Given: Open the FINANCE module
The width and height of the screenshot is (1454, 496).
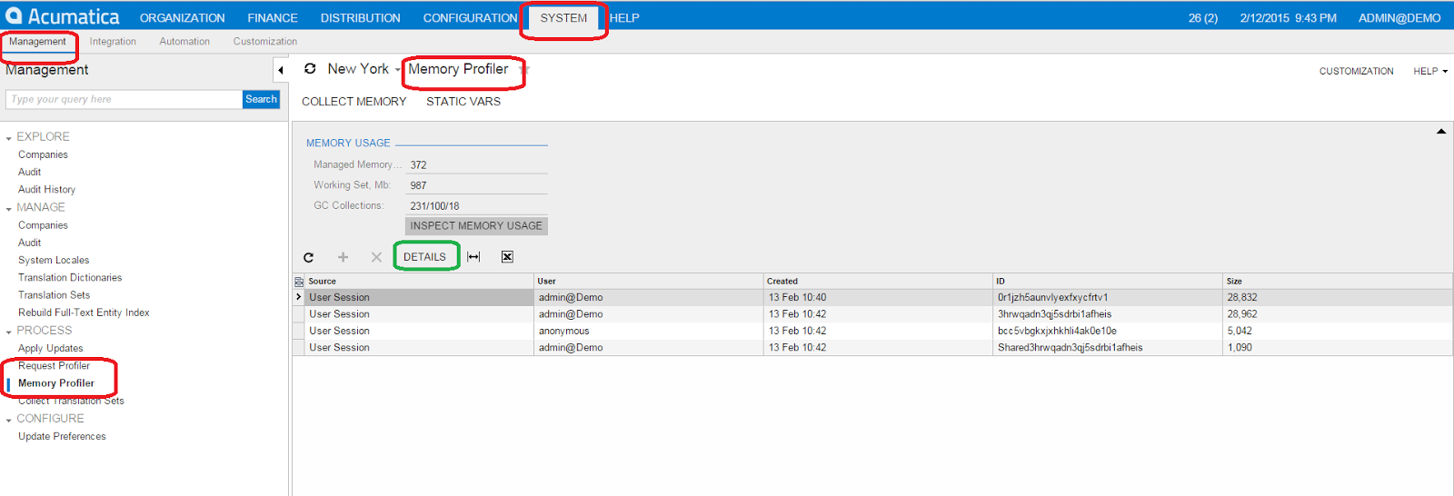Looking at the screenshot, I should point(273,17).
